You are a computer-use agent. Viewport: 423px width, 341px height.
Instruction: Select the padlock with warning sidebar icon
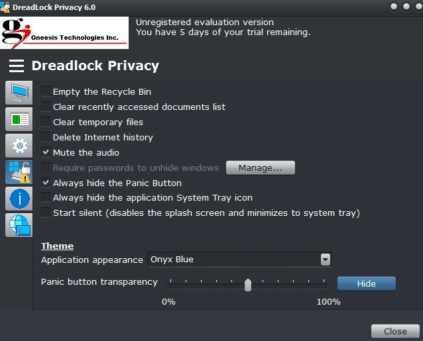click(18, 171)
